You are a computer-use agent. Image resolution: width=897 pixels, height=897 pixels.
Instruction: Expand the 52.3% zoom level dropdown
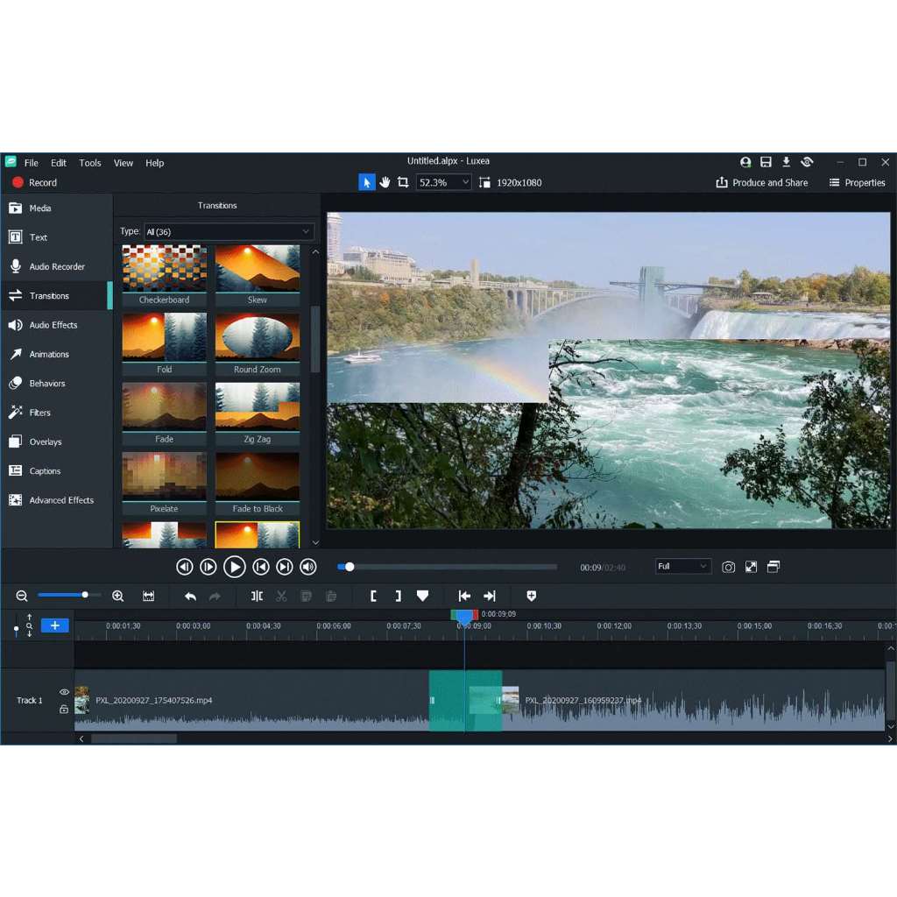pos(444,182)
